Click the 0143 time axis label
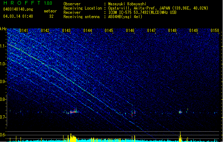 click(66, 31)
